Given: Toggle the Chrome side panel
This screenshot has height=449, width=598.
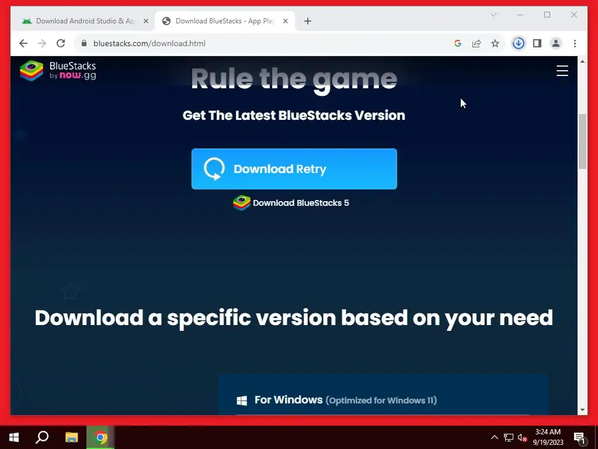Looking at the screenshot, I should [537, 43].
